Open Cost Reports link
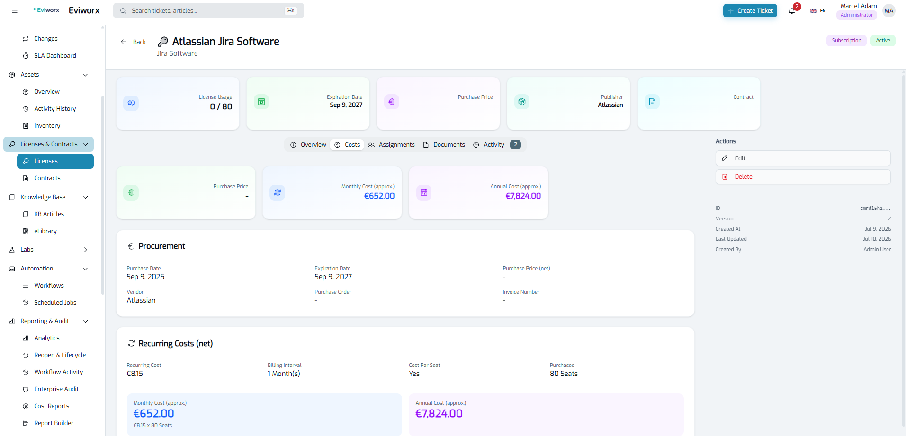The height and width of the screenshot is (436, 906). coord(55,406)
